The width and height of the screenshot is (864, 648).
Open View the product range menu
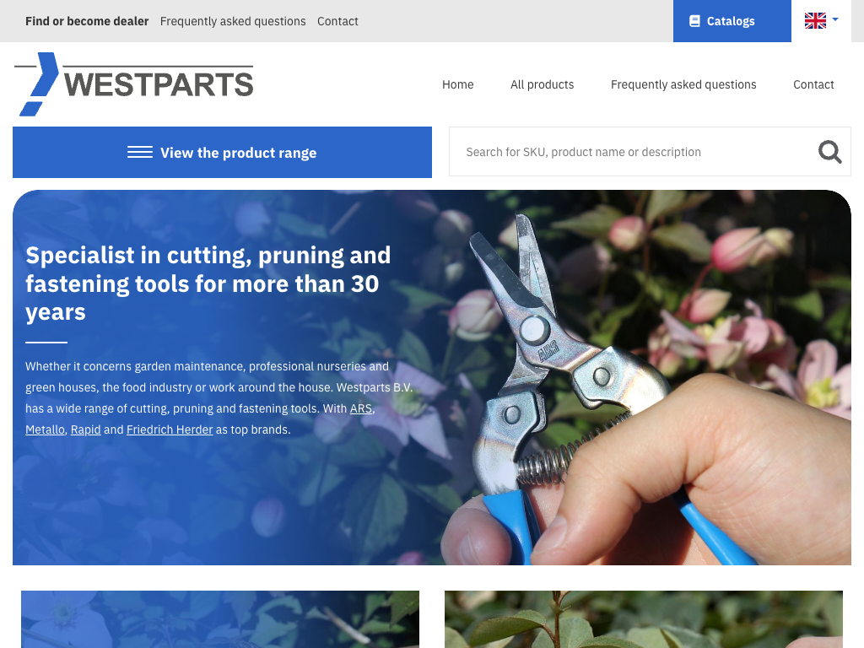[x=222, y=152]
